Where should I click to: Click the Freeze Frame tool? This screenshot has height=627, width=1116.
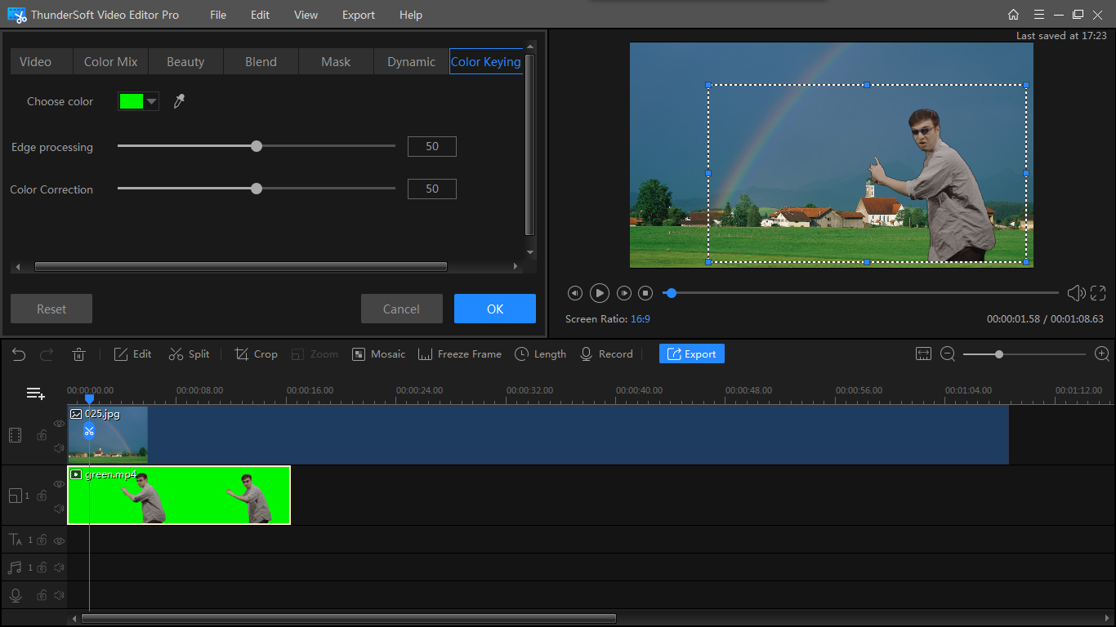click(459, 354)
